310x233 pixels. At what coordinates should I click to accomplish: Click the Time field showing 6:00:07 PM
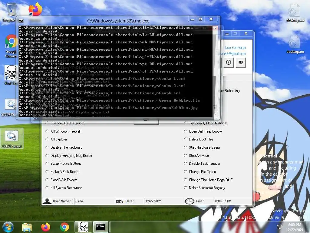point(233,201)
